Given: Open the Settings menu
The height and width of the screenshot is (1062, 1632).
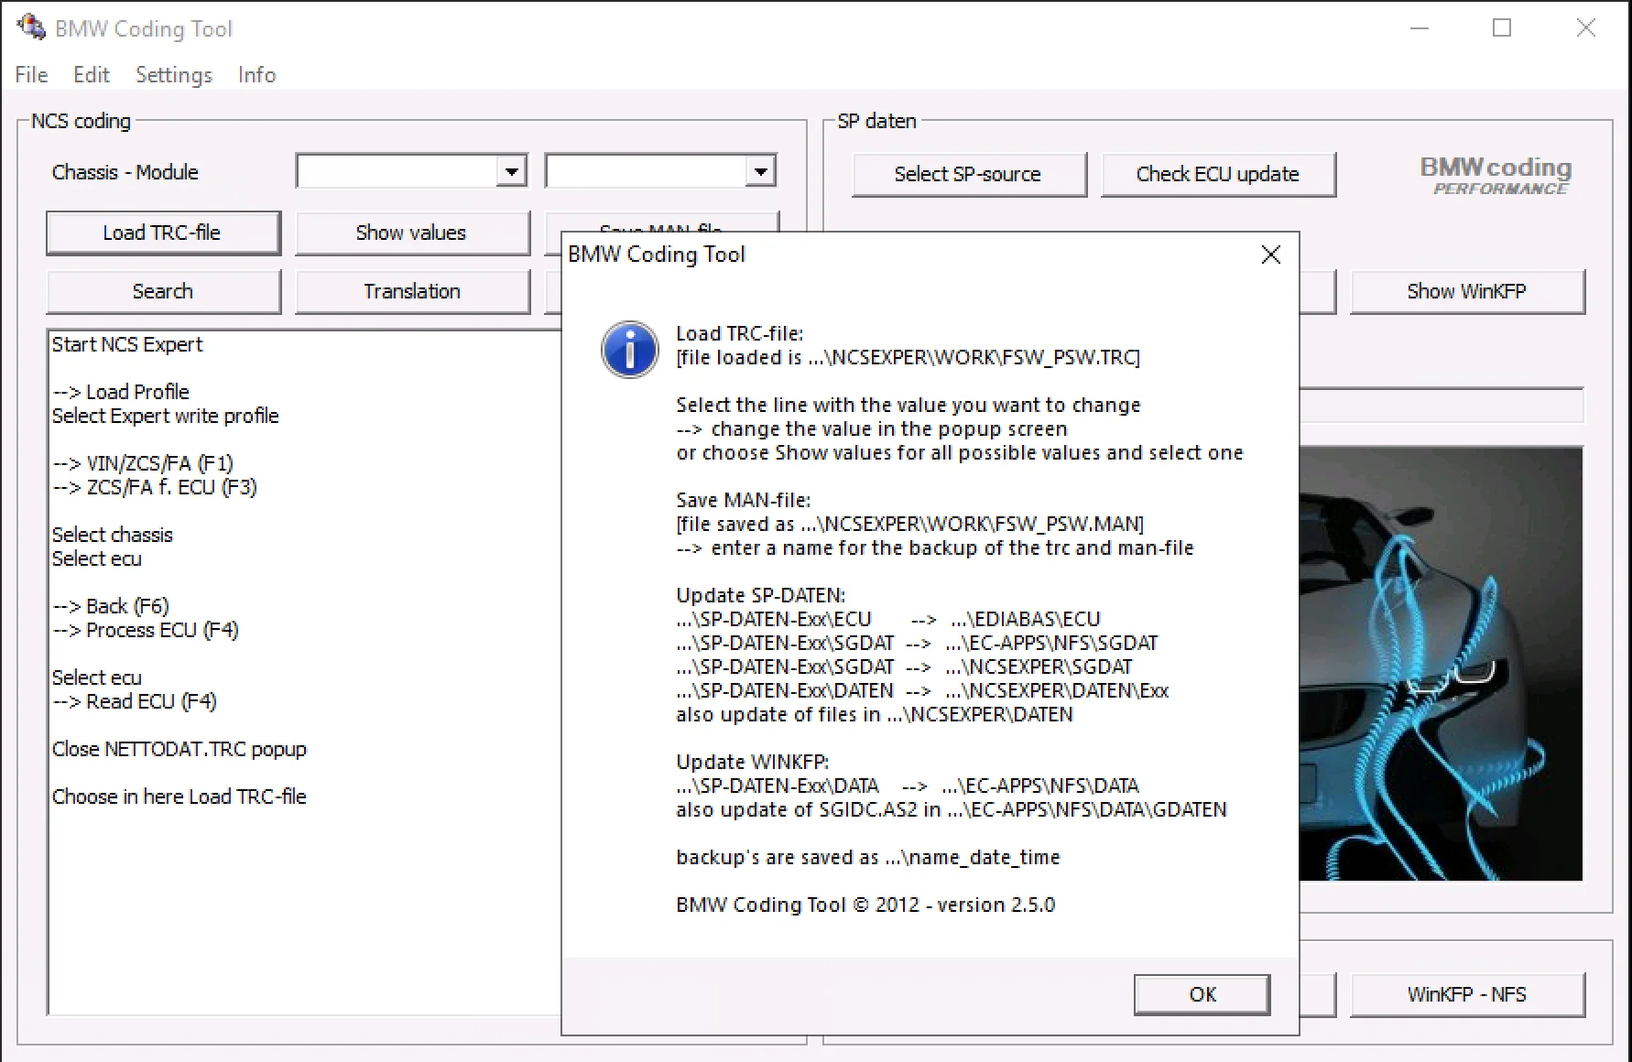Looking at the screenshot, I should pyautogui.click(x=174, y=75).
